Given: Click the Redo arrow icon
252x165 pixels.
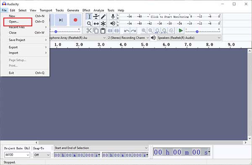Looking at the screenshot, I should coord(134,31).
